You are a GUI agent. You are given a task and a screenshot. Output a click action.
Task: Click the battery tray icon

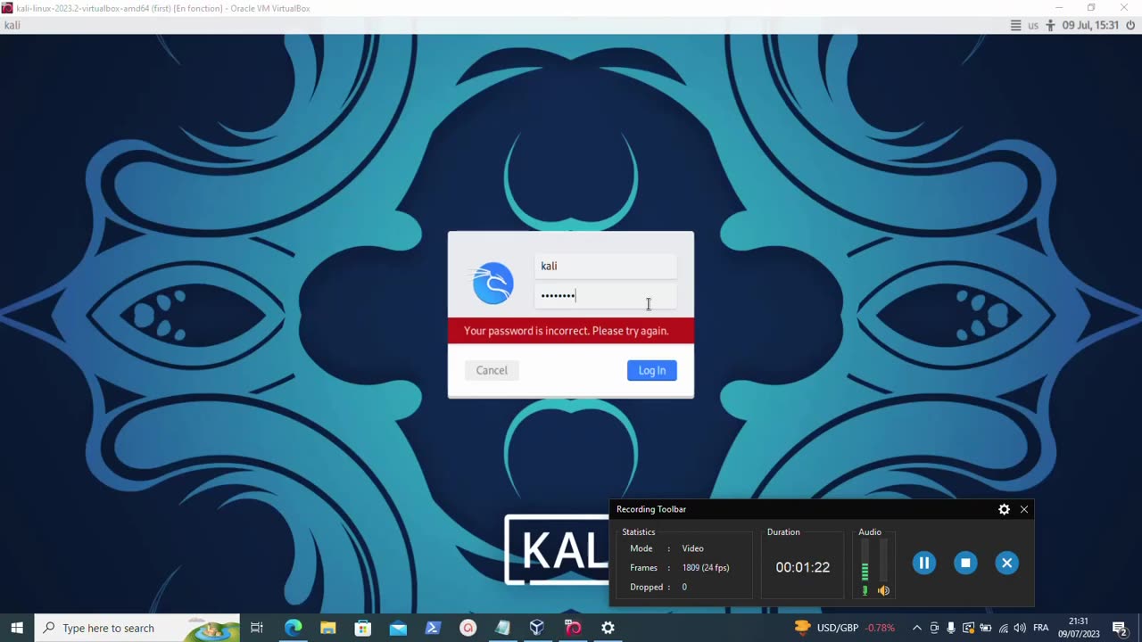(986, 628)
